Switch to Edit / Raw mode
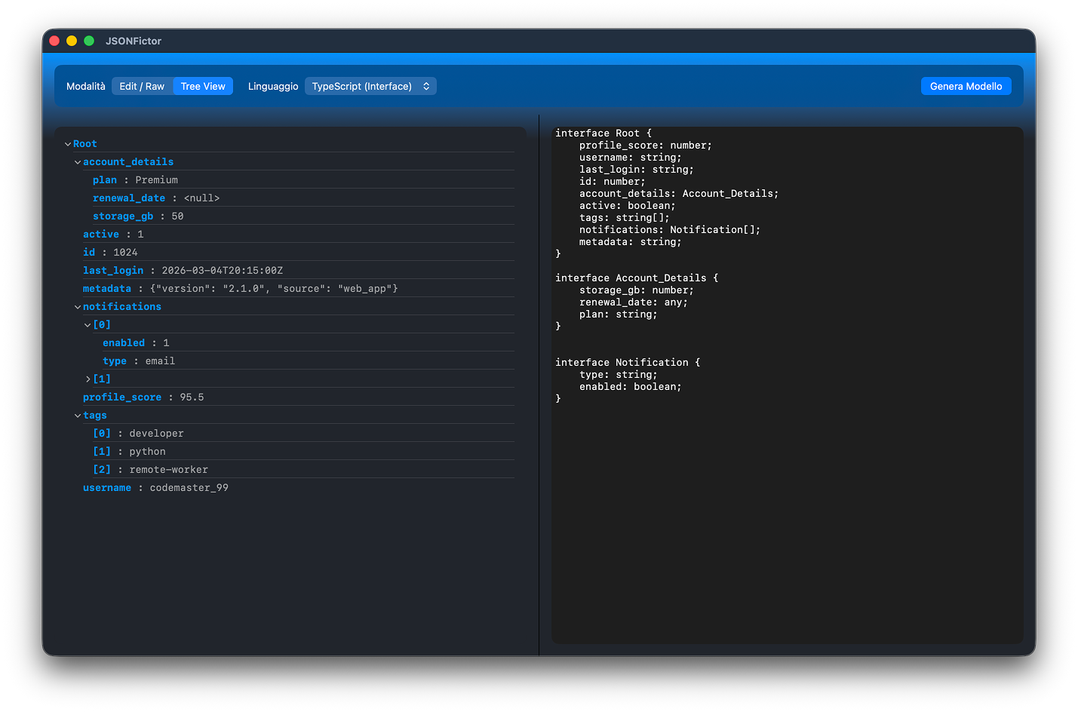The width and height of the screenshot is (1078, 712). coord(142,86)
